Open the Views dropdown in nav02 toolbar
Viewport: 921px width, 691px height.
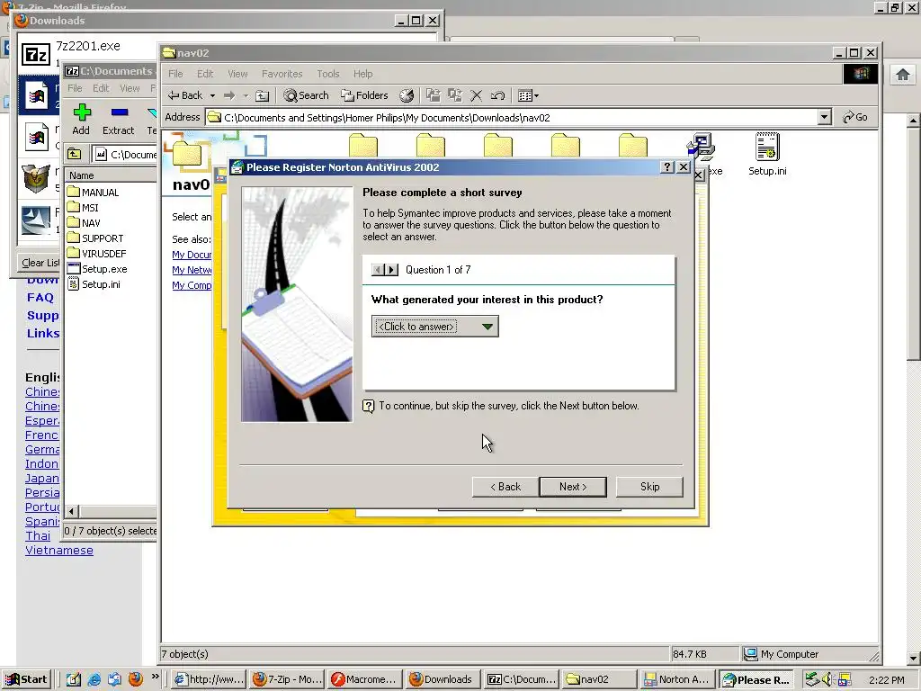click(528, 95)
